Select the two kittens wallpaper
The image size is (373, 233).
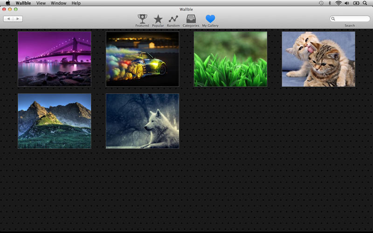tap(318, 59)
